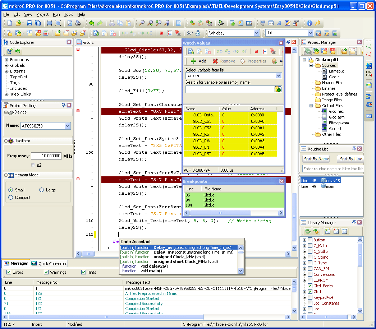Viewport: 376px width, 329px height.
Task: Click the Add button in Watch Values
Action: (x=198, y=61)
